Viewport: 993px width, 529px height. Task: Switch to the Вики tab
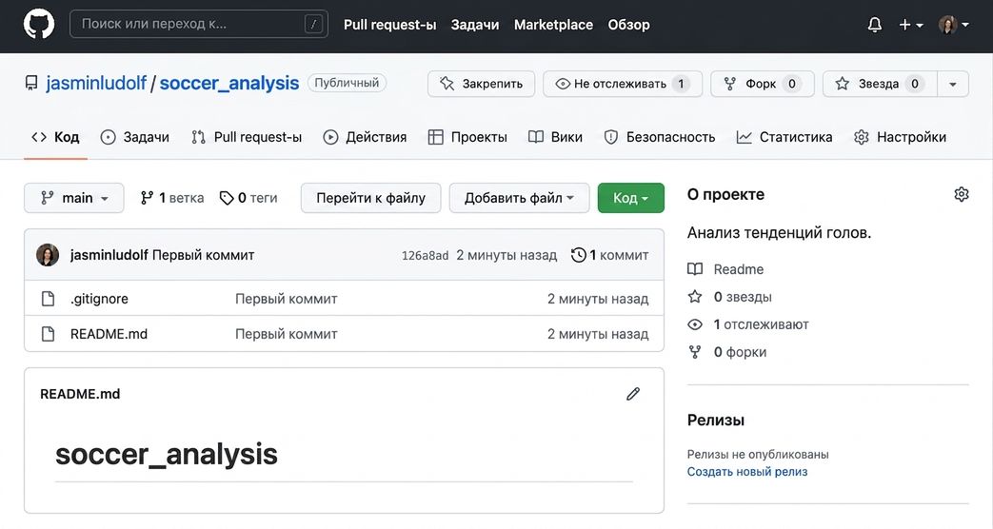(555, 137)
